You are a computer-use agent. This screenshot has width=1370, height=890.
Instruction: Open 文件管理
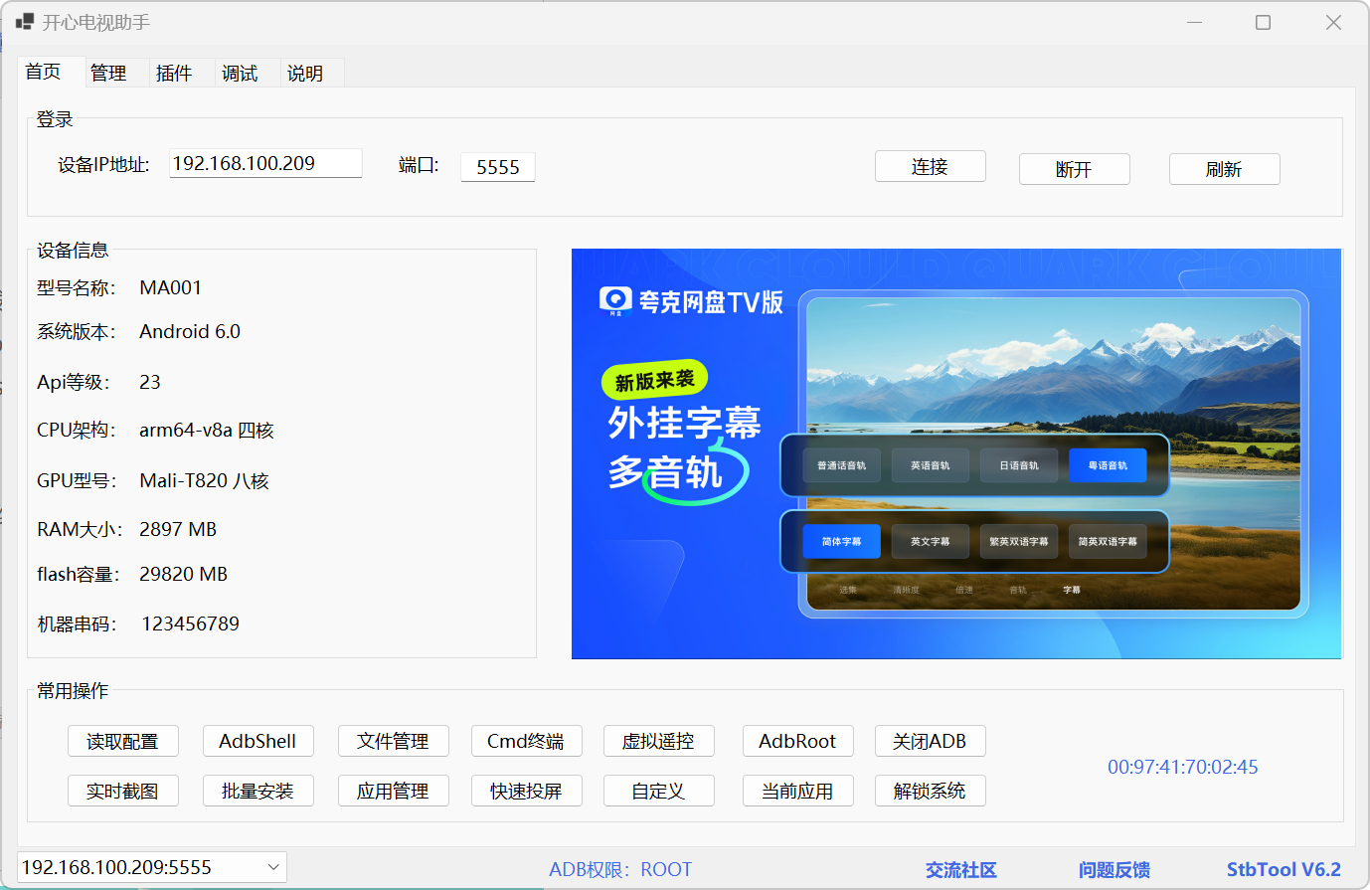coord(394,742)
